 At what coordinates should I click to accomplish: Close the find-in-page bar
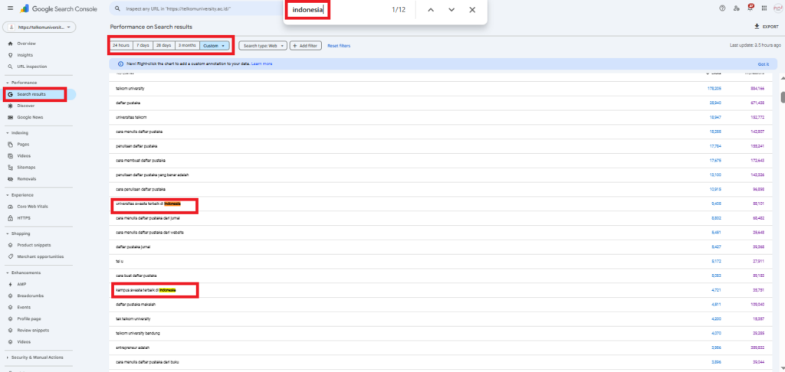point(472,10)
